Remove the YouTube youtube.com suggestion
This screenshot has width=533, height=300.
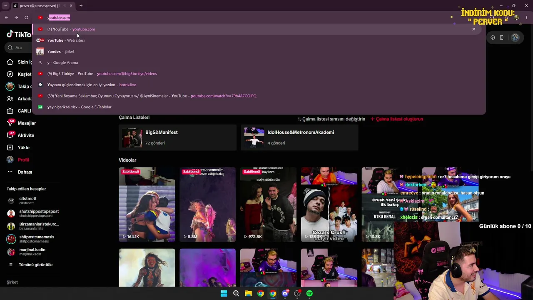coord(473,29)
